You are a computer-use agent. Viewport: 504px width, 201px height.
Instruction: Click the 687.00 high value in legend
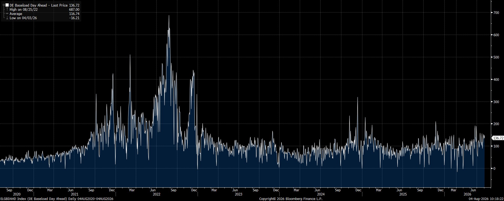[x=74, y=9]
